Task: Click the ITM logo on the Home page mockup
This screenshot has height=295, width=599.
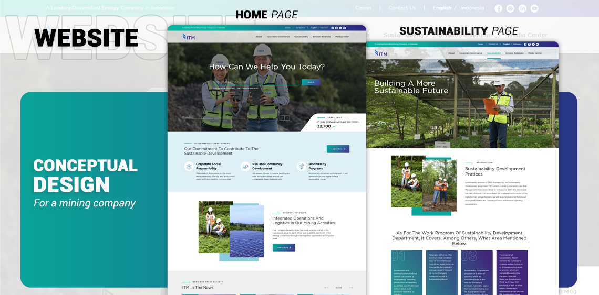Action: pos(189,37)
